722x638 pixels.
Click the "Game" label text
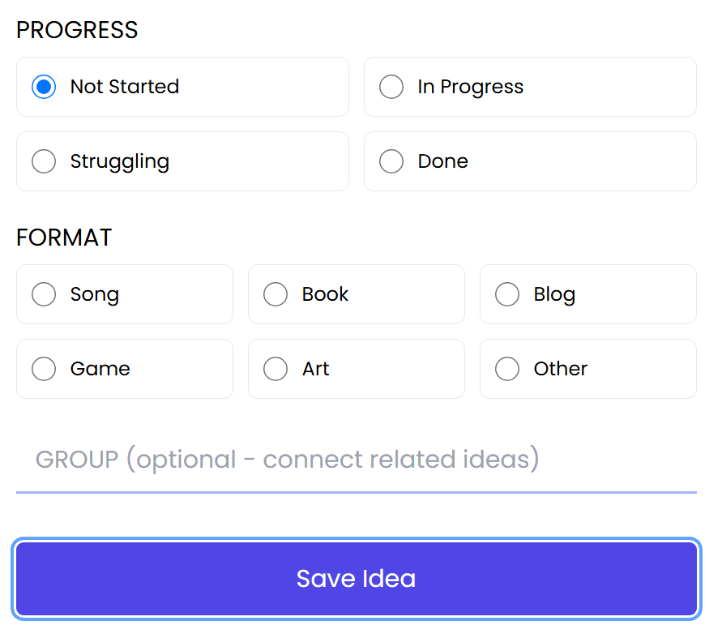(x=100, y=369)
